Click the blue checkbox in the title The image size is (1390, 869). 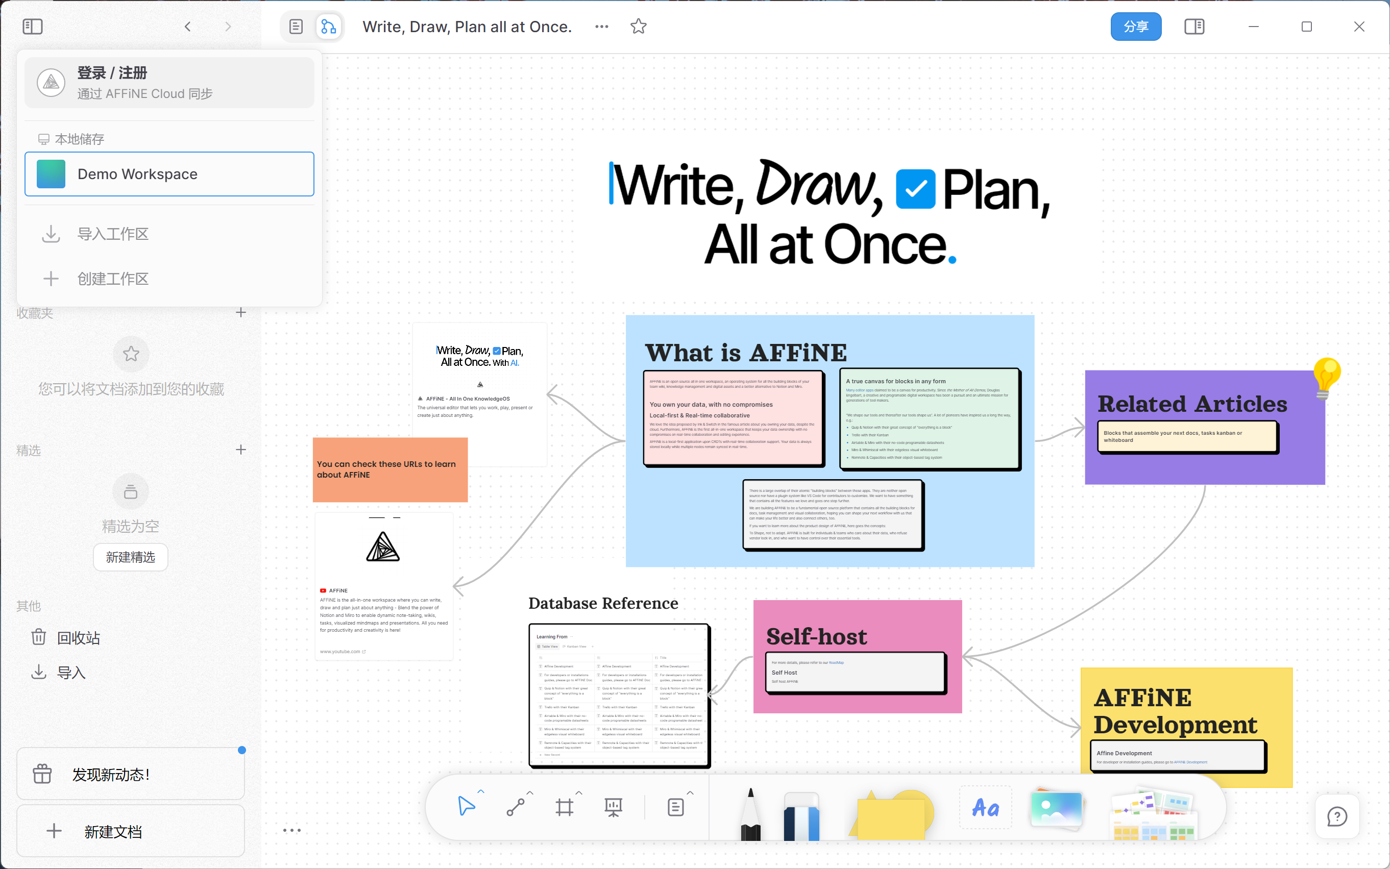tap(915, 189)
